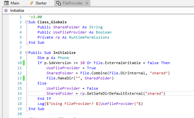Click the Then keyword on line 10

[165, 63]
